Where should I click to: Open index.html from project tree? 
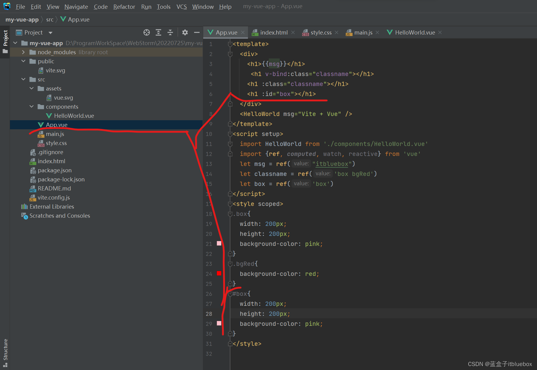(x=47, y=161)
